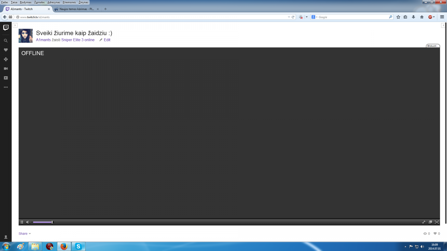Viewport: 447px width, 251px height.
Task: Open the Share dropdown below the player
Action: tap(25, 234)
